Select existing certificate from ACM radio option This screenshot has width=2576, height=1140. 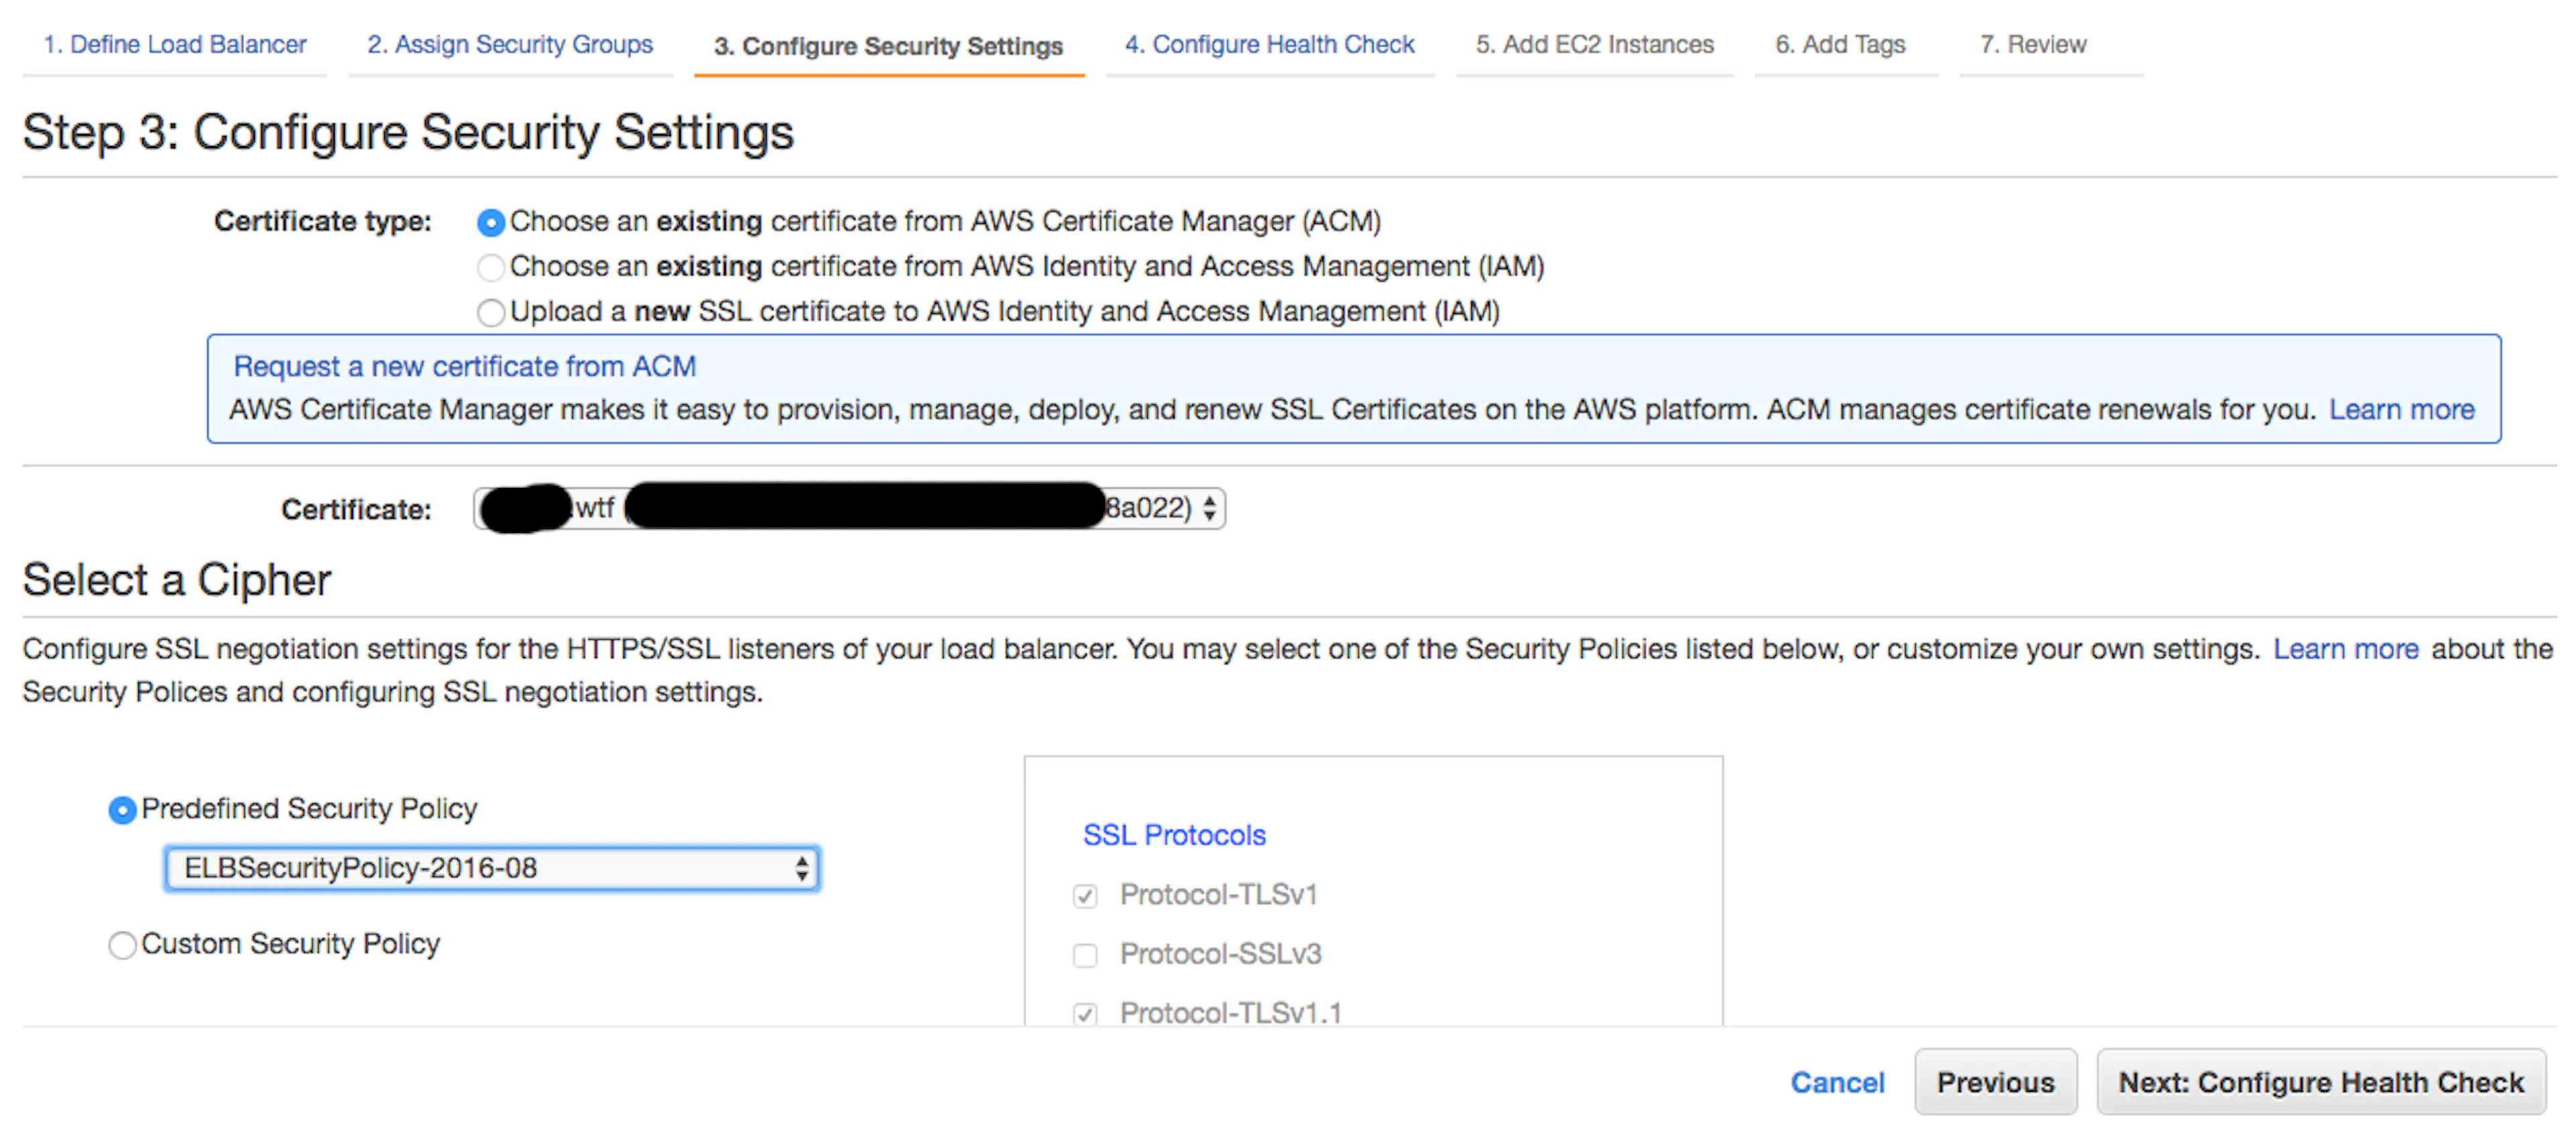pos(490,222)
